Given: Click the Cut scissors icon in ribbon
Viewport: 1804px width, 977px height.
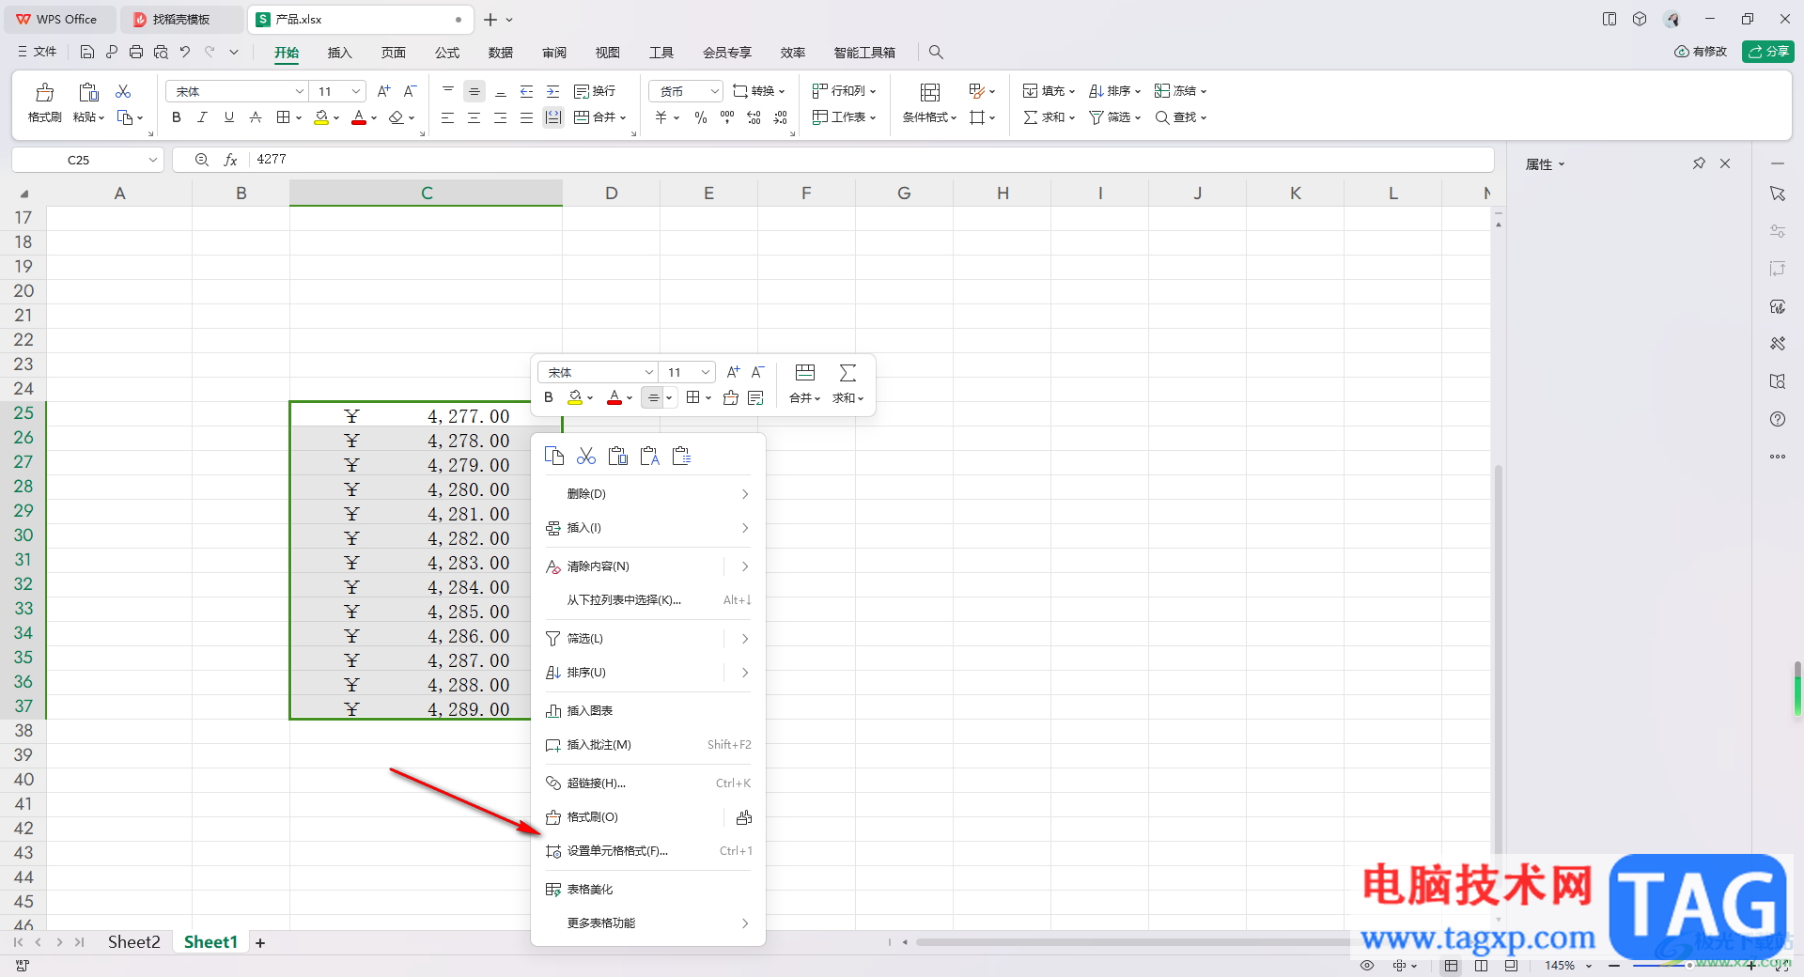Looking at the screenshot, I should click(123, 91).
